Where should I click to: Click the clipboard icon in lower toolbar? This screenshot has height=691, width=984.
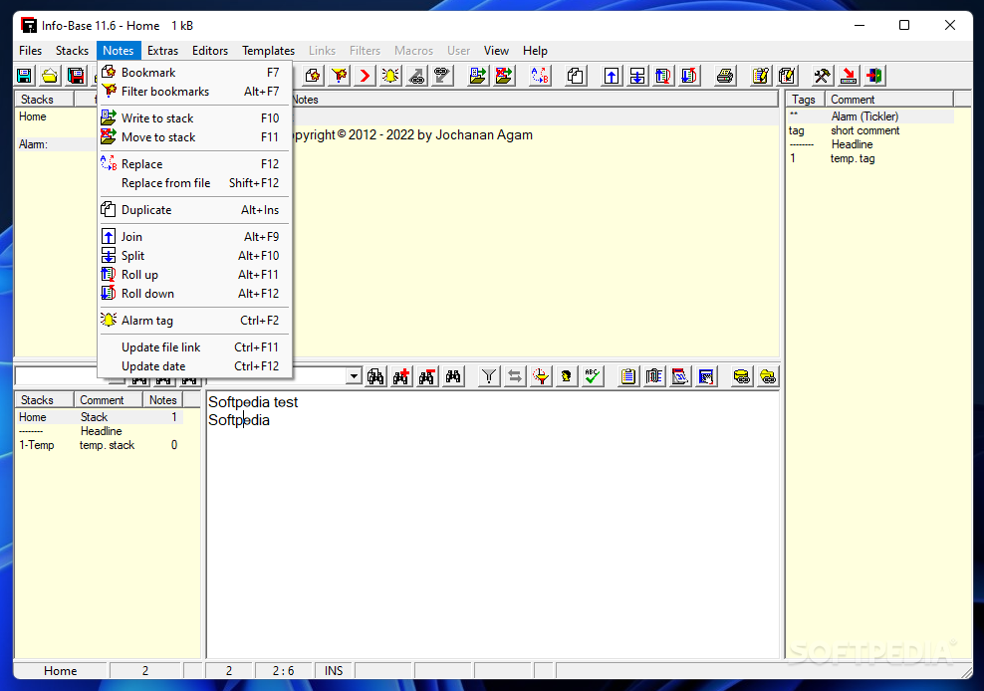[627, 376]
